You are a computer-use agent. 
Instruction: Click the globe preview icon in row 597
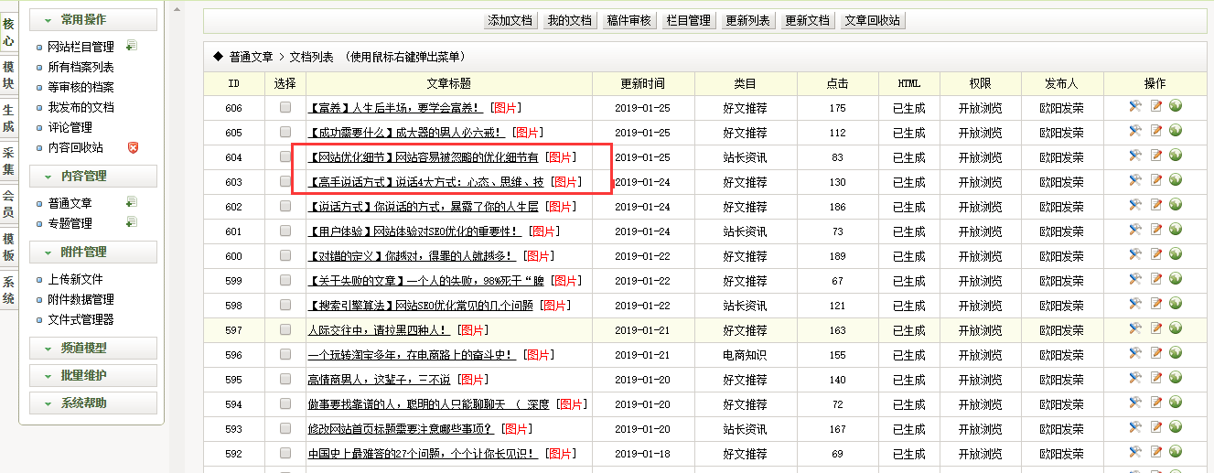click(x=1176, y=328)
